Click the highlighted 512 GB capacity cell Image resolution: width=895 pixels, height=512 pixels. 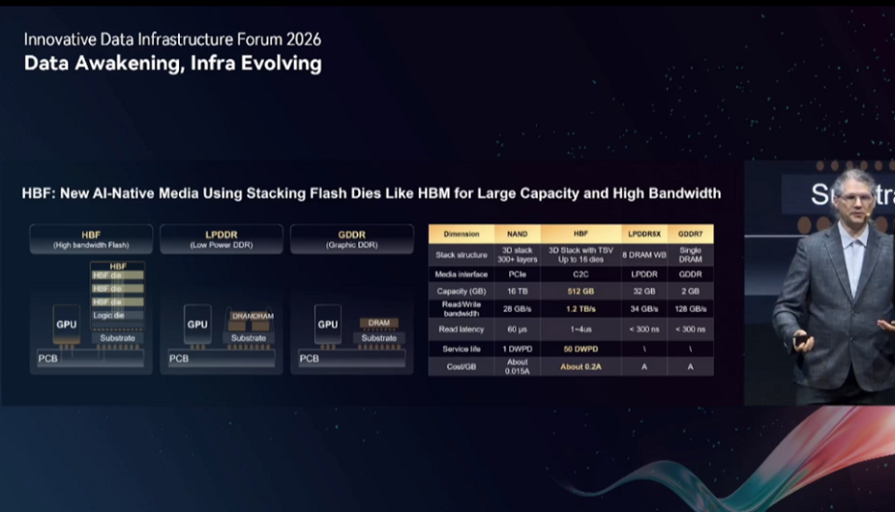[581, 291]
